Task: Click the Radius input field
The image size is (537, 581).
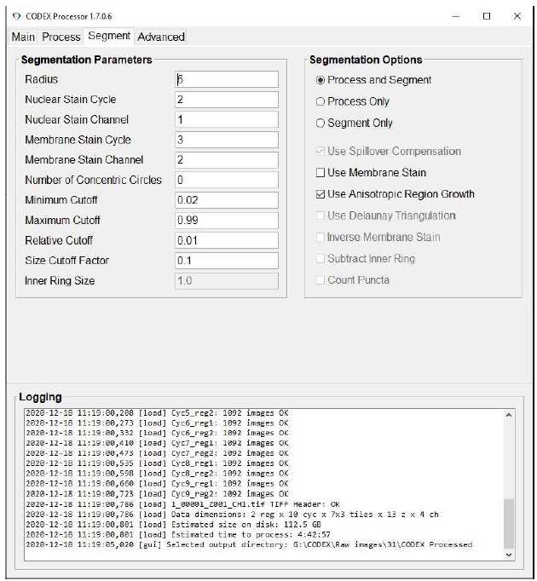Action: [227, 80]
